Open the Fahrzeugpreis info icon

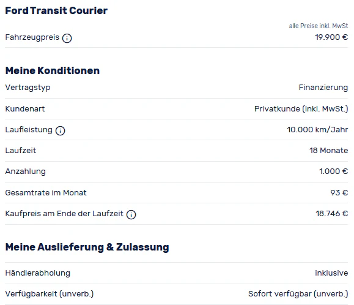coord(67,38)
